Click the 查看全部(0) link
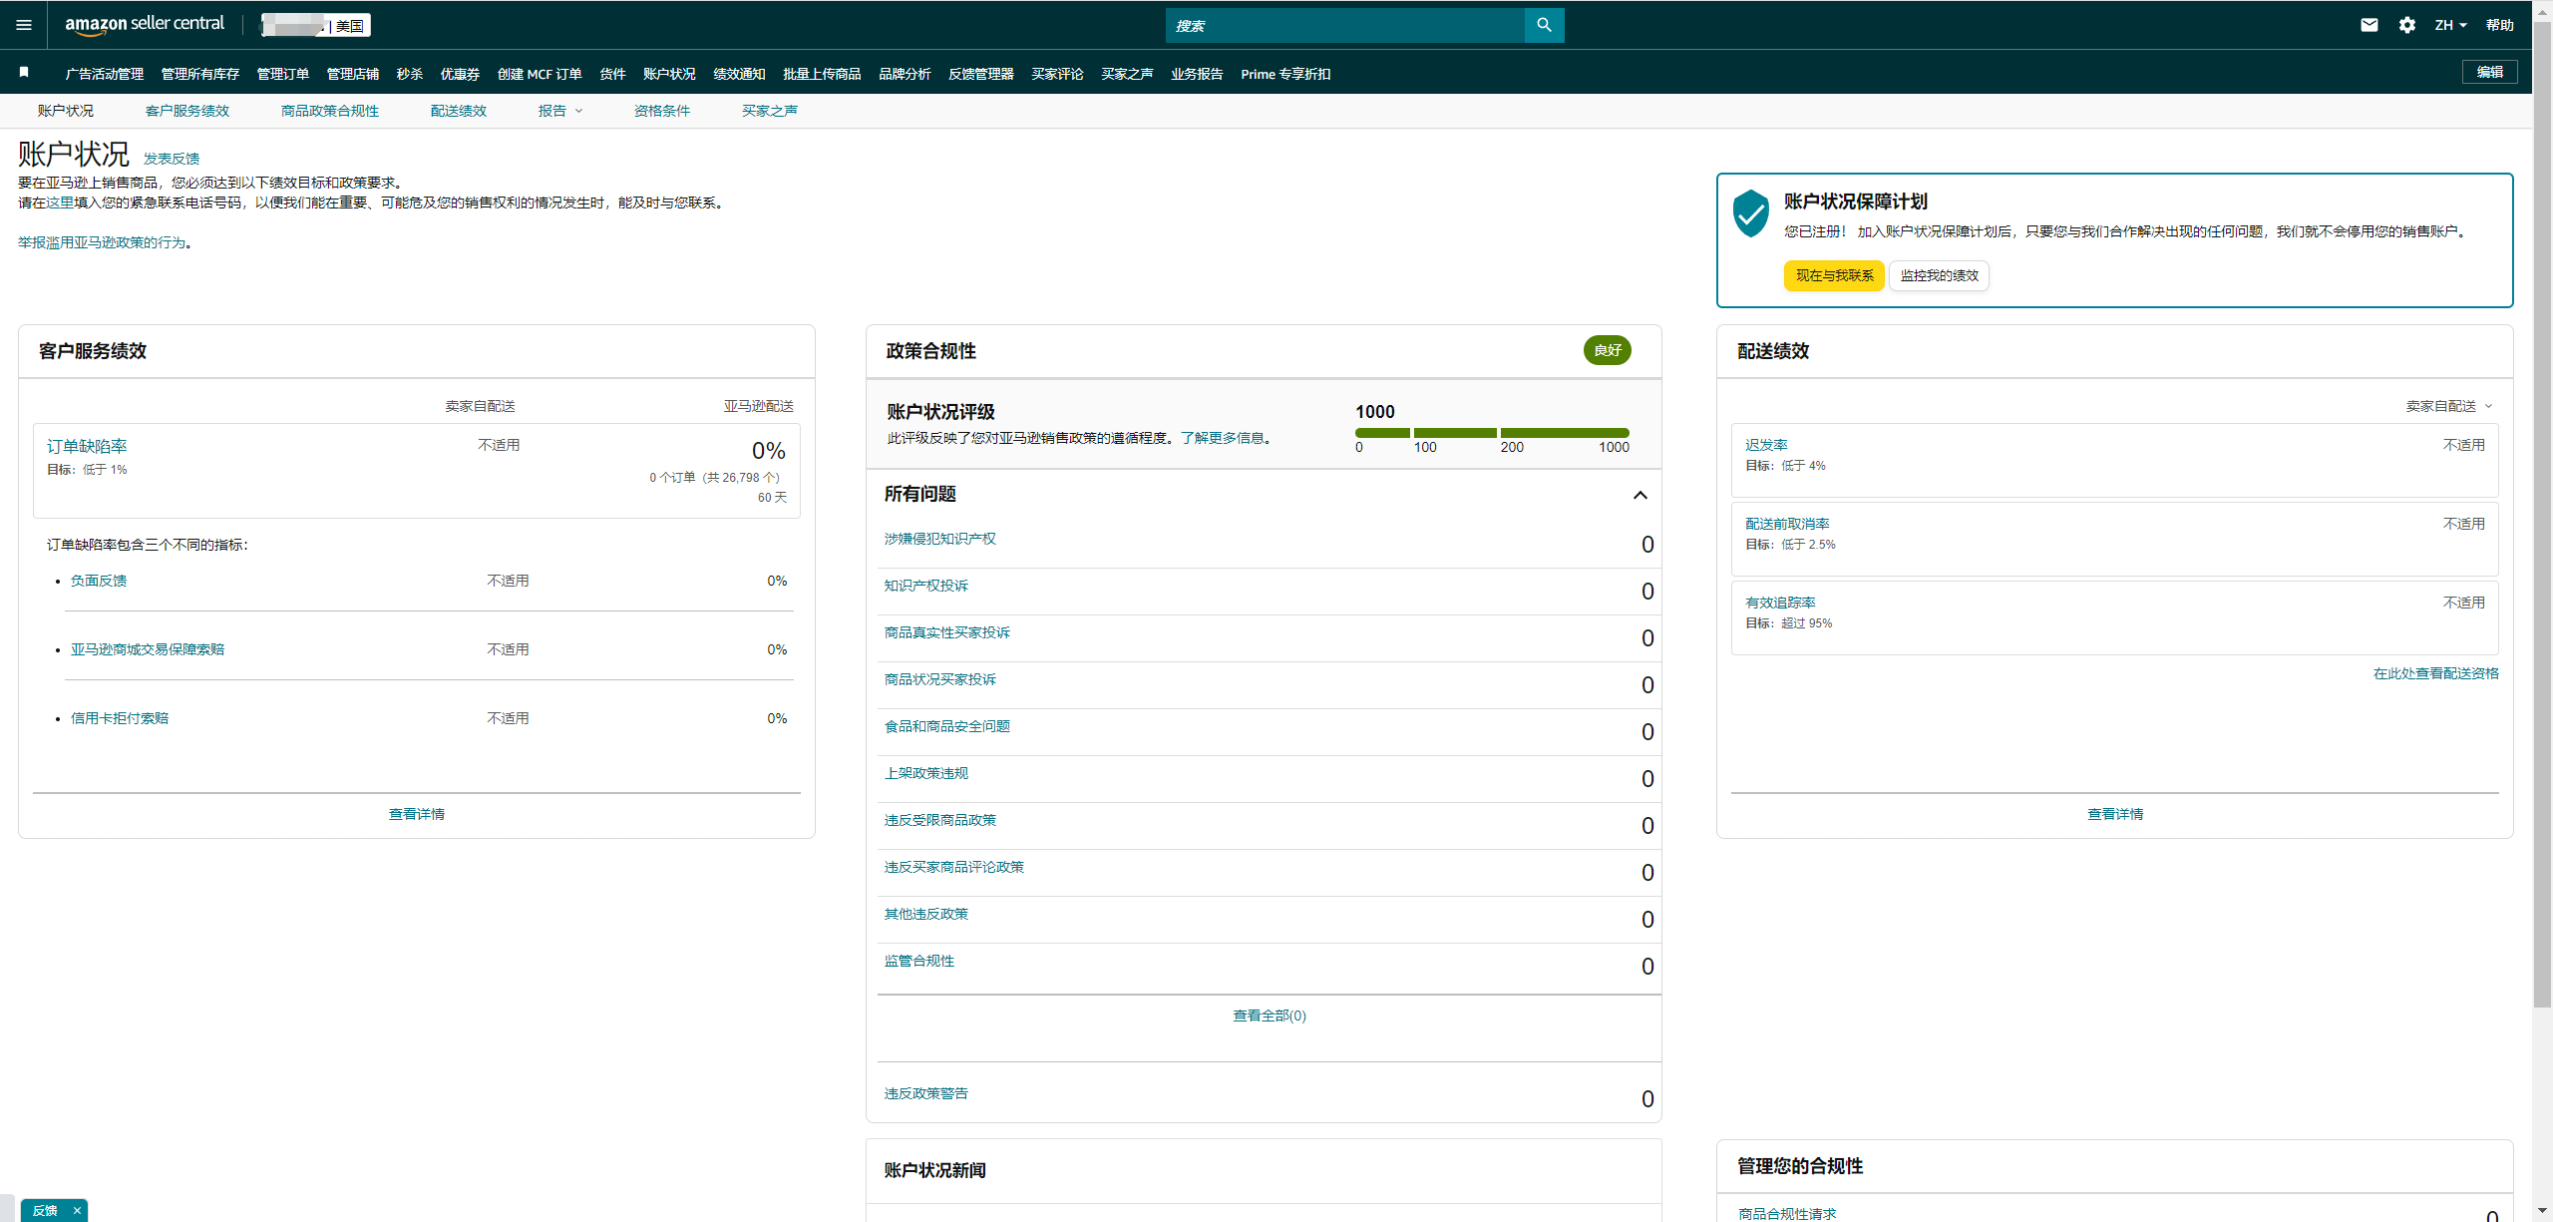The width and height of the screenshot is (2553, 1222). point(1270,1016)
